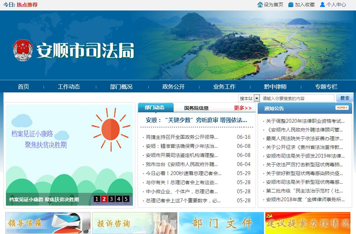This screenshot has width=356, height=234.
Task: Go to 首页 in navigation bar
Action: [x=24, y=86]
